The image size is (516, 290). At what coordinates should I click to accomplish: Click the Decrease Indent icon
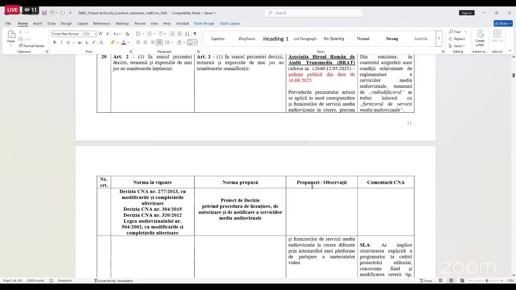173,34
